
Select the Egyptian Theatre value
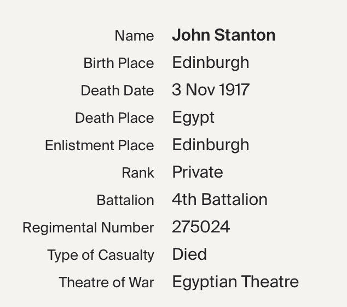point(235,282)
